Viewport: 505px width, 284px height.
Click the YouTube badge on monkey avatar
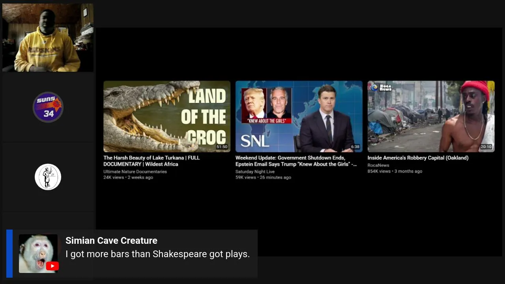click(52, 266)
